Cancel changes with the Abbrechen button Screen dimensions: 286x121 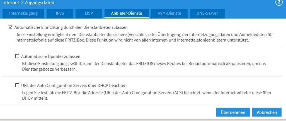(267, 112)
